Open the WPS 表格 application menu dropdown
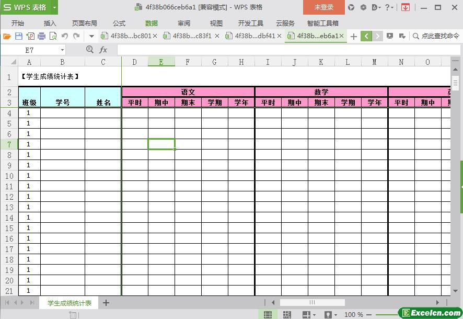 55,7
